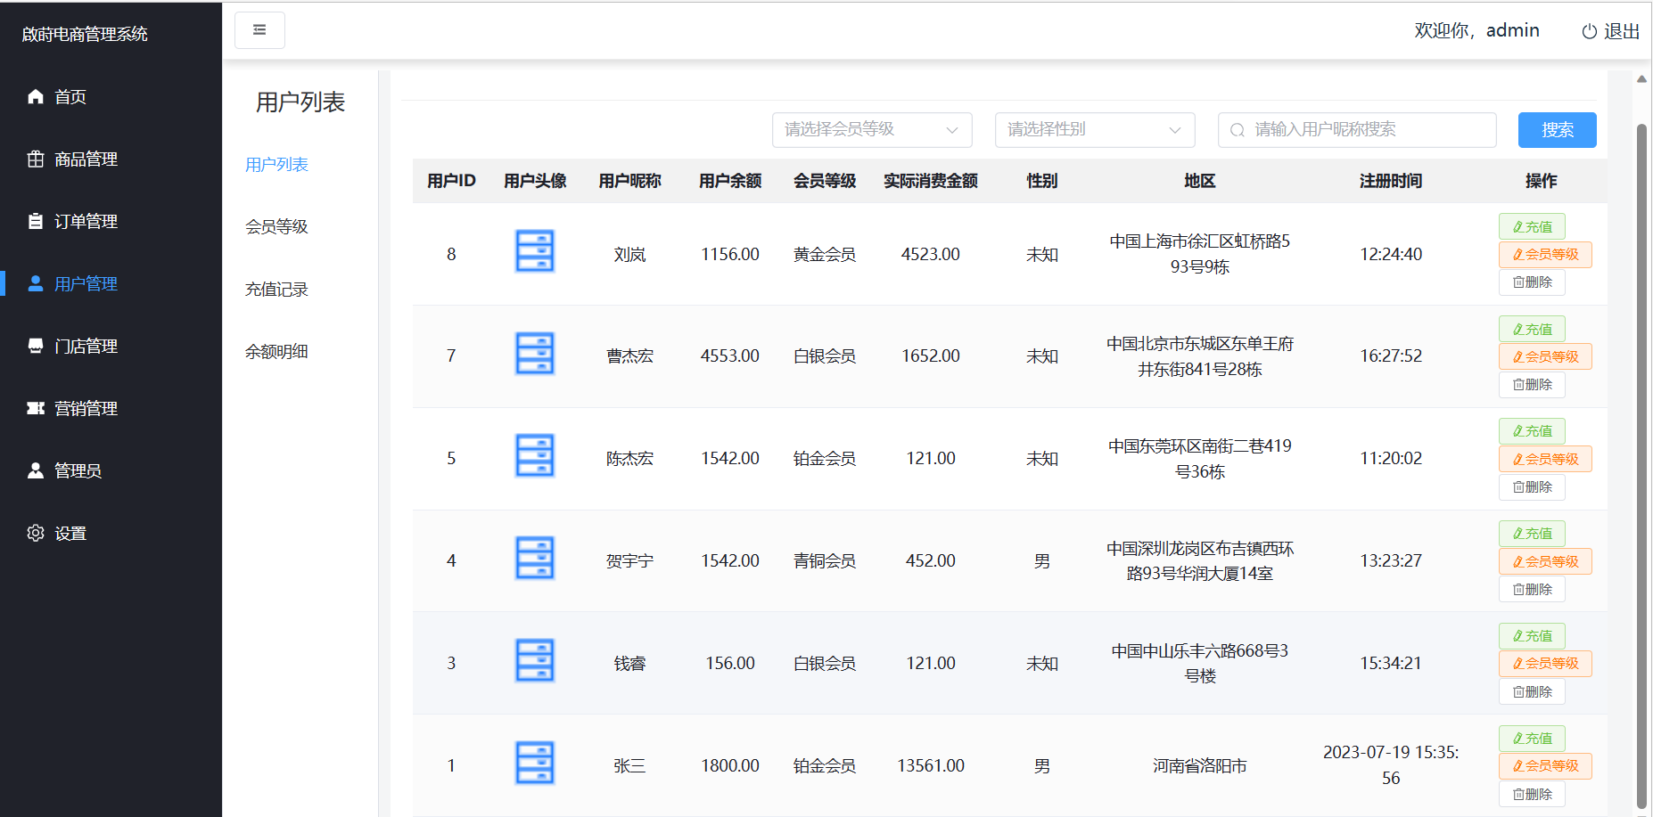Click 充值 button for user 曹杰宏
1653x817 pixels.
(x=1532, y=330)
